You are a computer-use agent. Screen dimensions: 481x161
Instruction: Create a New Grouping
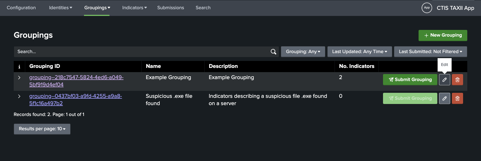pos(443,35)
